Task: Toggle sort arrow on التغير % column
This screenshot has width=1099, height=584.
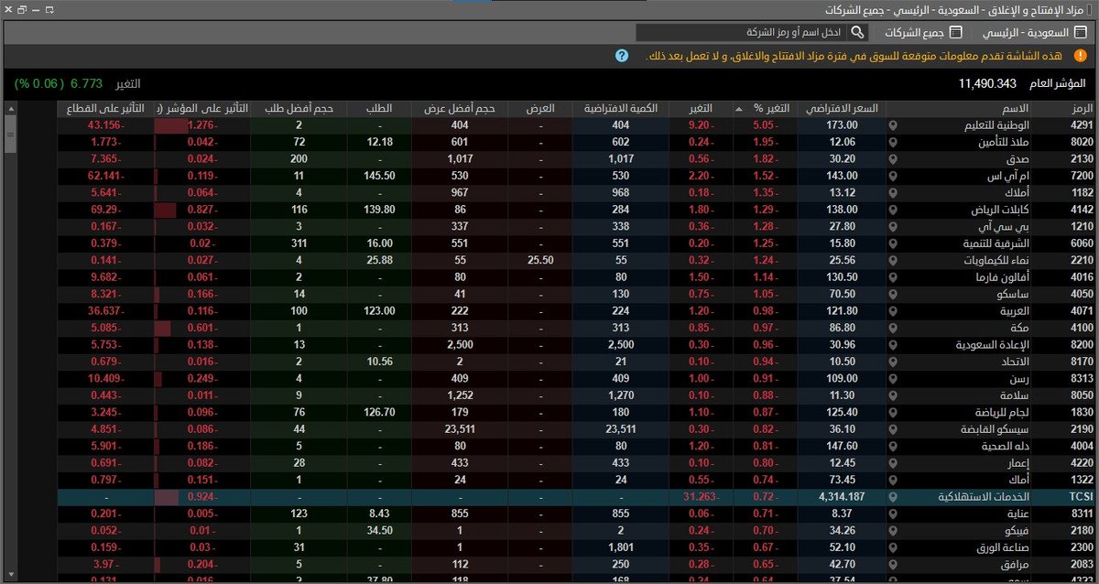Action: tap(740, 109)
